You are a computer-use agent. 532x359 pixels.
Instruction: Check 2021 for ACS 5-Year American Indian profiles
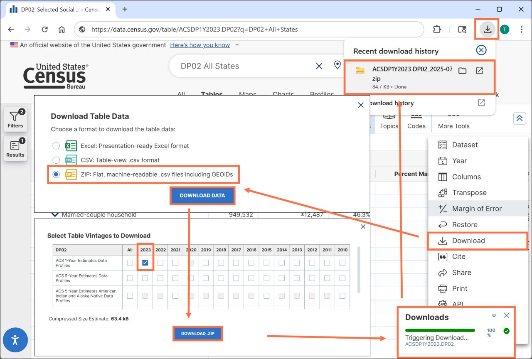[x=175, y=296]
